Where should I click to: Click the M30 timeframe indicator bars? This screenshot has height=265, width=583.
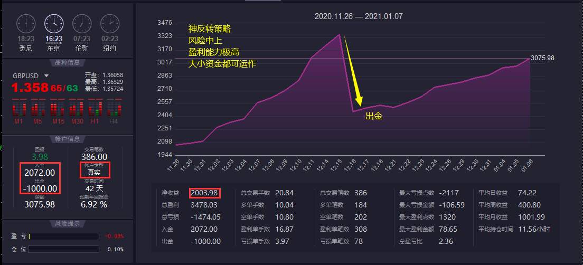[76, 108]
